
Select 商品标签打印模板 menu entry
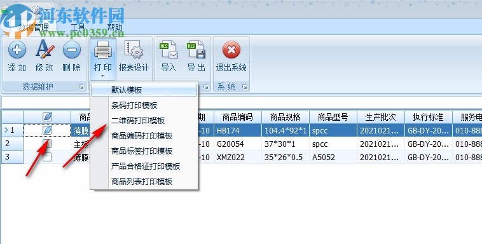144,151
